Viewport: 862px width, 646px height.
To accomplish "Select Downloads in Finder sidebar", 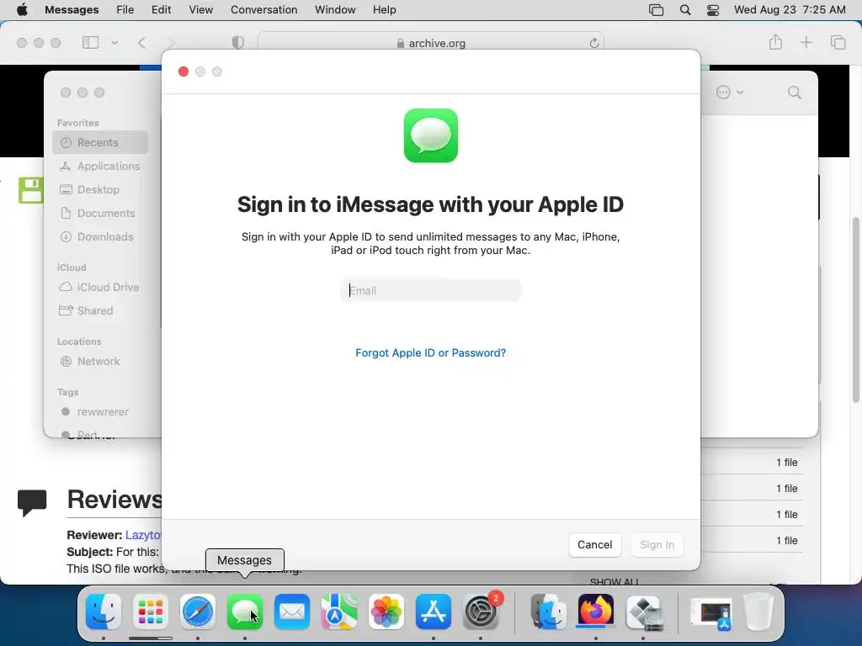I will [100, 236].
